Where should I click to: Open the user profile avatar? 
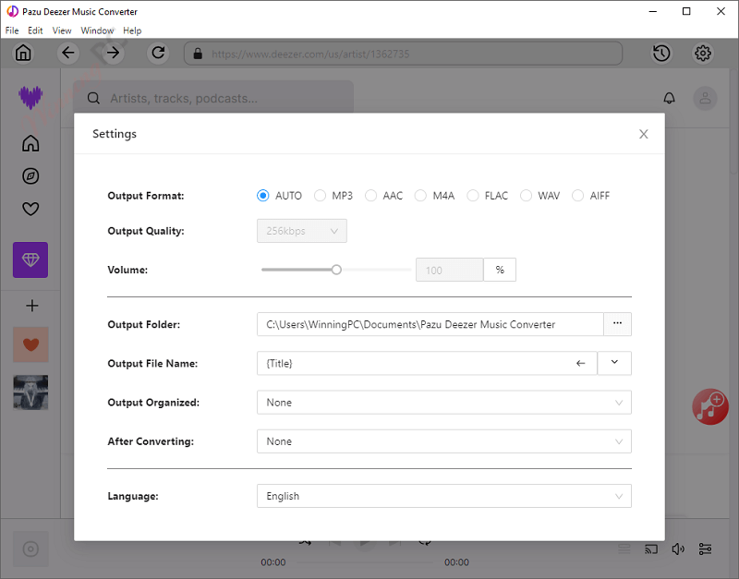coord(705,99)
